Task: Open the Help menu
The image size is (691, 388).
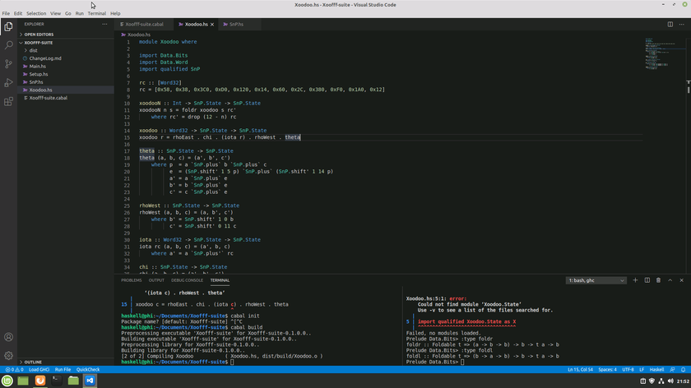Action: point(115,13)
